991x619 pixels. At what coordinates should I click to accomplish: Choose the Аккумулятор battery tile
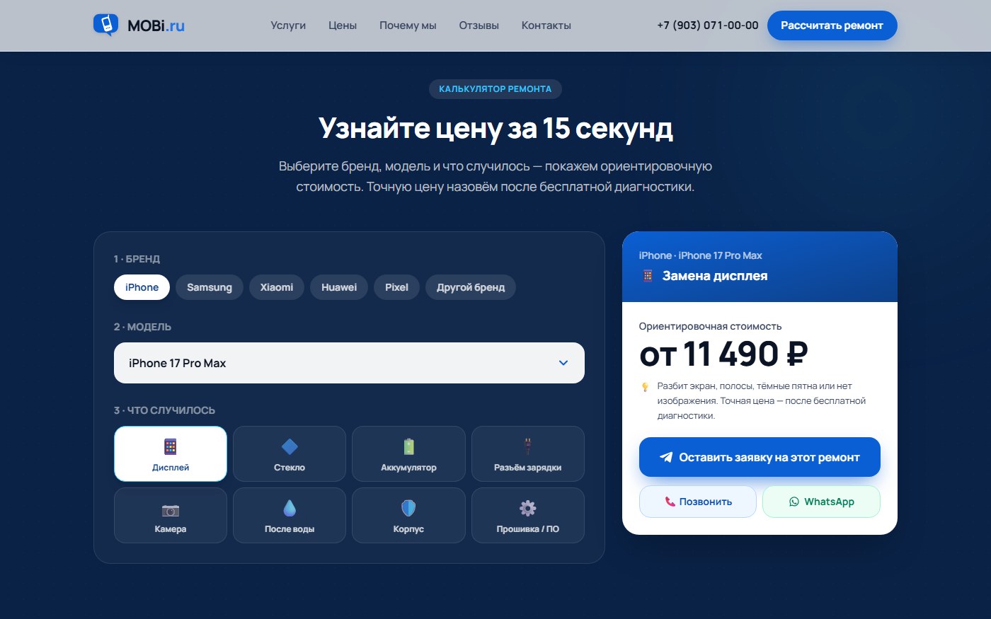point(408,453)
